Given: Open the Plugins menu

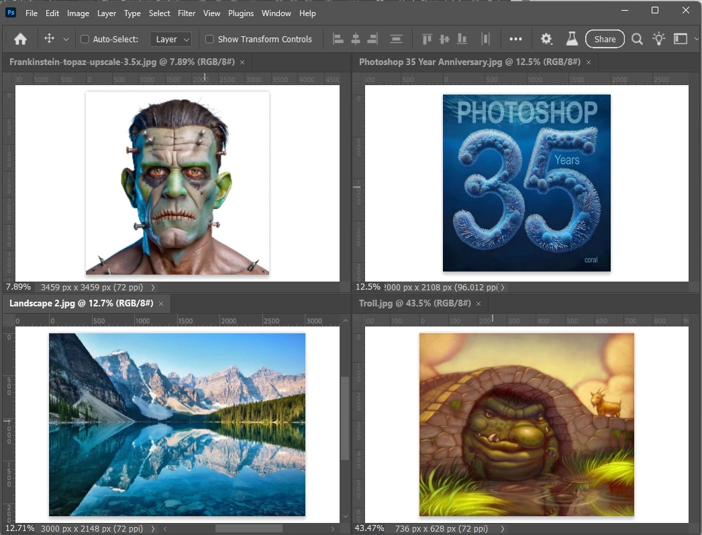Looking at the screenshot, I should pyautogui.click(x=241, y=13).
